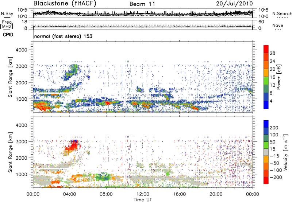Click the 4000 tick on power panel
292x202 pixels.
coord(21,50)
